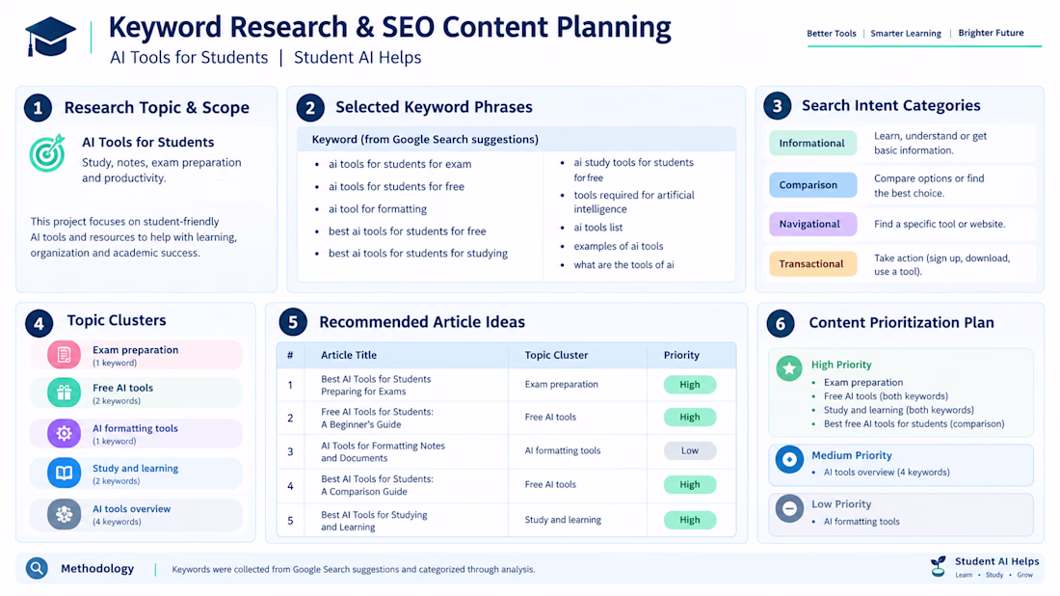Click keyword "examples of ai tools"

pos(619,246)
